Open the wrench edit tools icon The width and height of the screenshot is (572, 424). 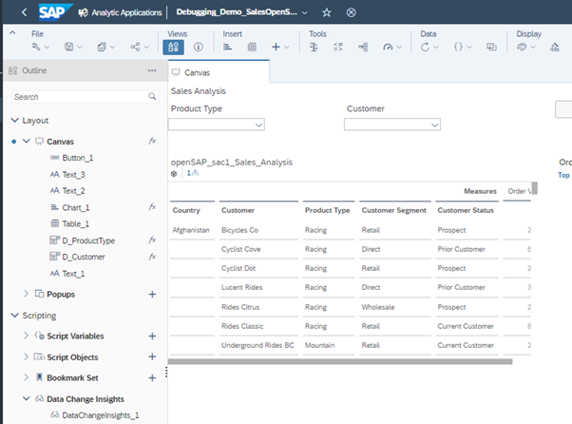(36, 47)
